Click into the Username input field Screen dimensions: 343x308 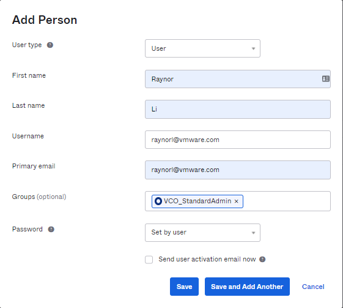(x=238, y=140)
